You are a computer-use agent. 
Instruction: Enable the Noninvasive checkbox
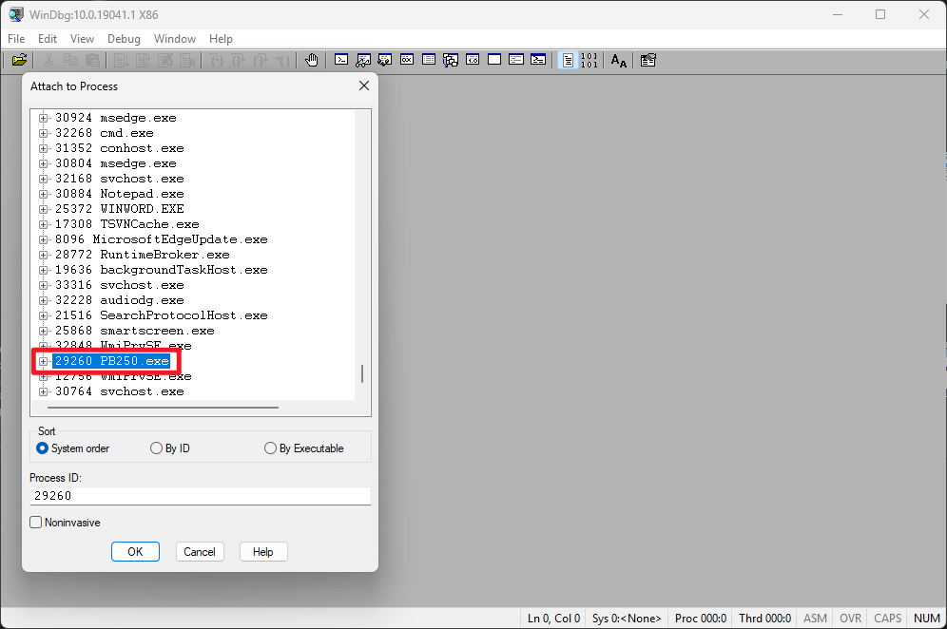(x=36, y=523)
